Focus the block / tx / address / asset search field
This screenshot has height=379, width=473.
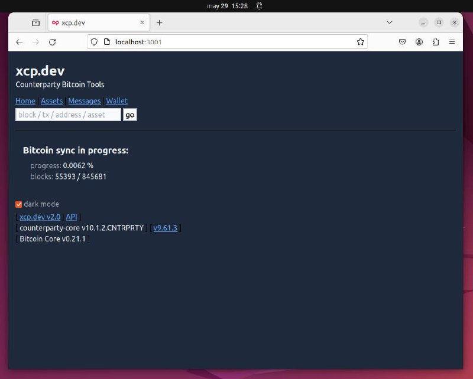click(68, 115)
